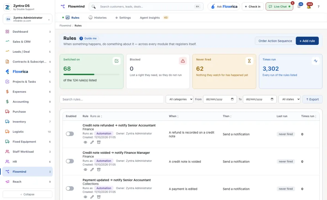This screenshot has width=327, height=200.
Task: Click the Never fired hourglass icon
Action: click(x=249, y=61)
